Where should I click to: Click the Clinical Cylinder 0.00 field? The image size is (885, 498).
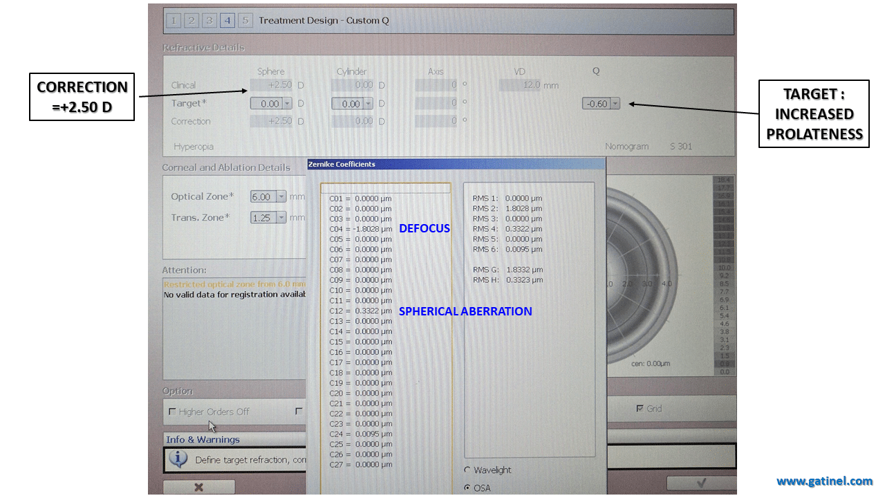click(x=353, y=85)
